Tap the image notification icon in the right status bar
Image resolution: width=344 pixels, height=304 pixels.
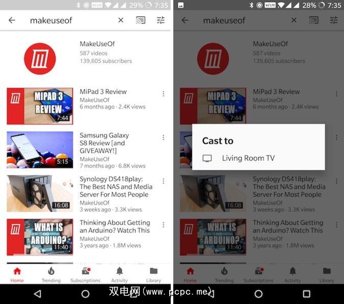tap(181, 5)
